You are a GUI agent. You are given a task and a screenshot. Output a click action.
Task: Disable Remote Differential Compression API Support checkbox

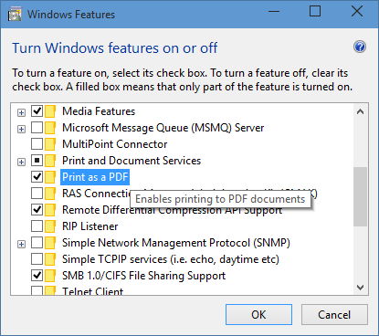pos(37,210)
